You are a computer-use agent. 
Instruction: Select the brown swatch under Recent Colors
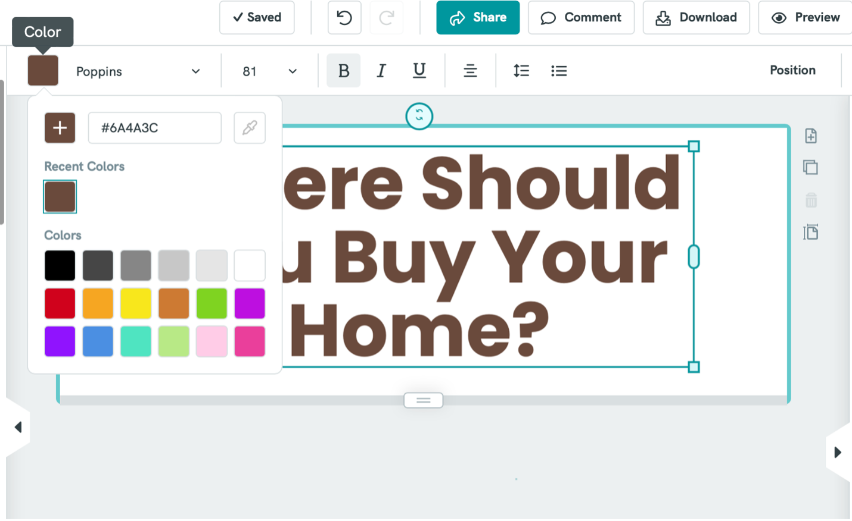[60, 196]
